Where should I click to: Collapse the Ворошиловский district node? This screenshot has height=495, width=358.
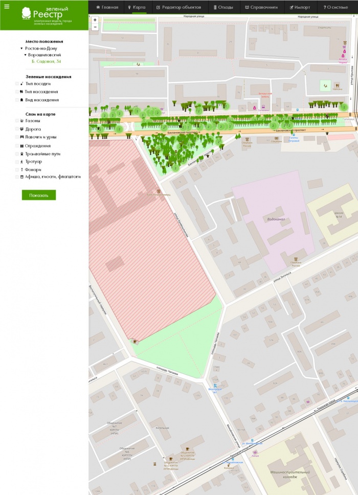click(x=25, y=55)
